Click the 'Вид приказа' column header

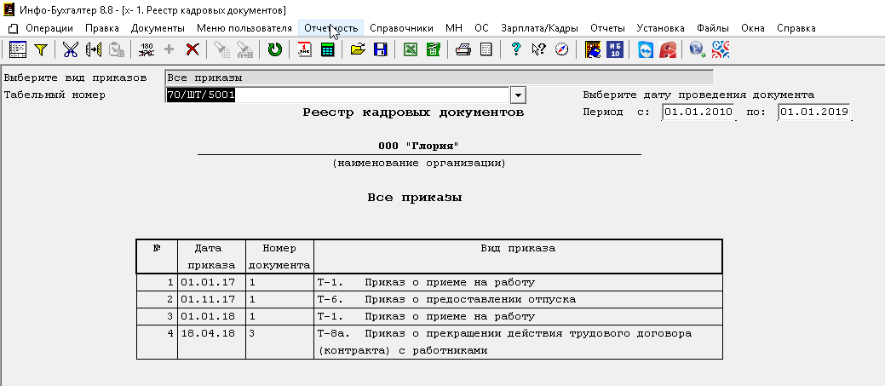[x=518, y=256]
